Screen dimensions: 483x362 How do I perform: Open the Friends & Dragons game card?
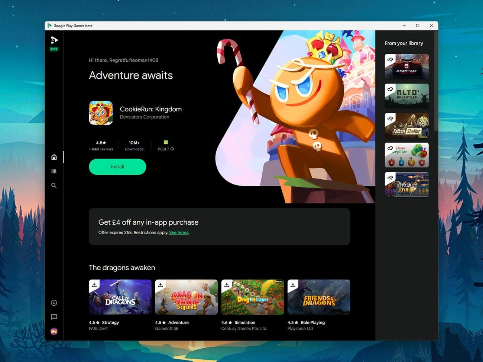coord(318,297)
